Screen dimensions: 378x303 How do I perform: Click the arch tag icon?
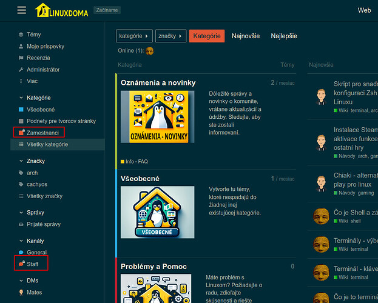[21, 173]
